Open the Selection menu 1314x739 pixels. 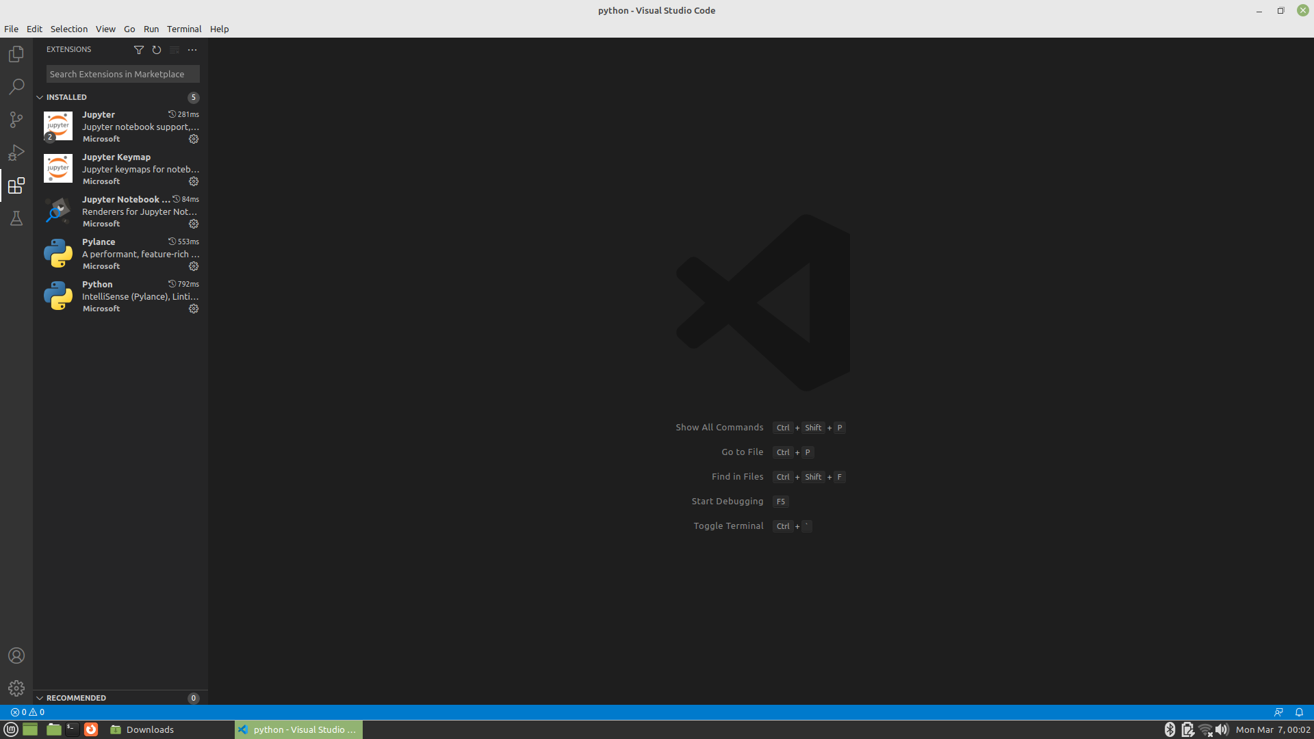69,29
